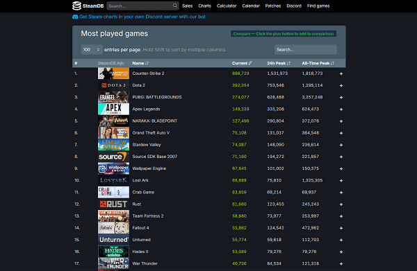Sort table by Name column

140,63
